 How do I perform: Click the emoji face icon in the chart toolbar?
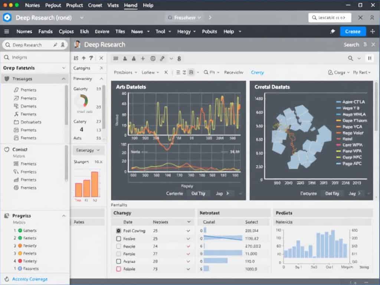coord(153,58)
